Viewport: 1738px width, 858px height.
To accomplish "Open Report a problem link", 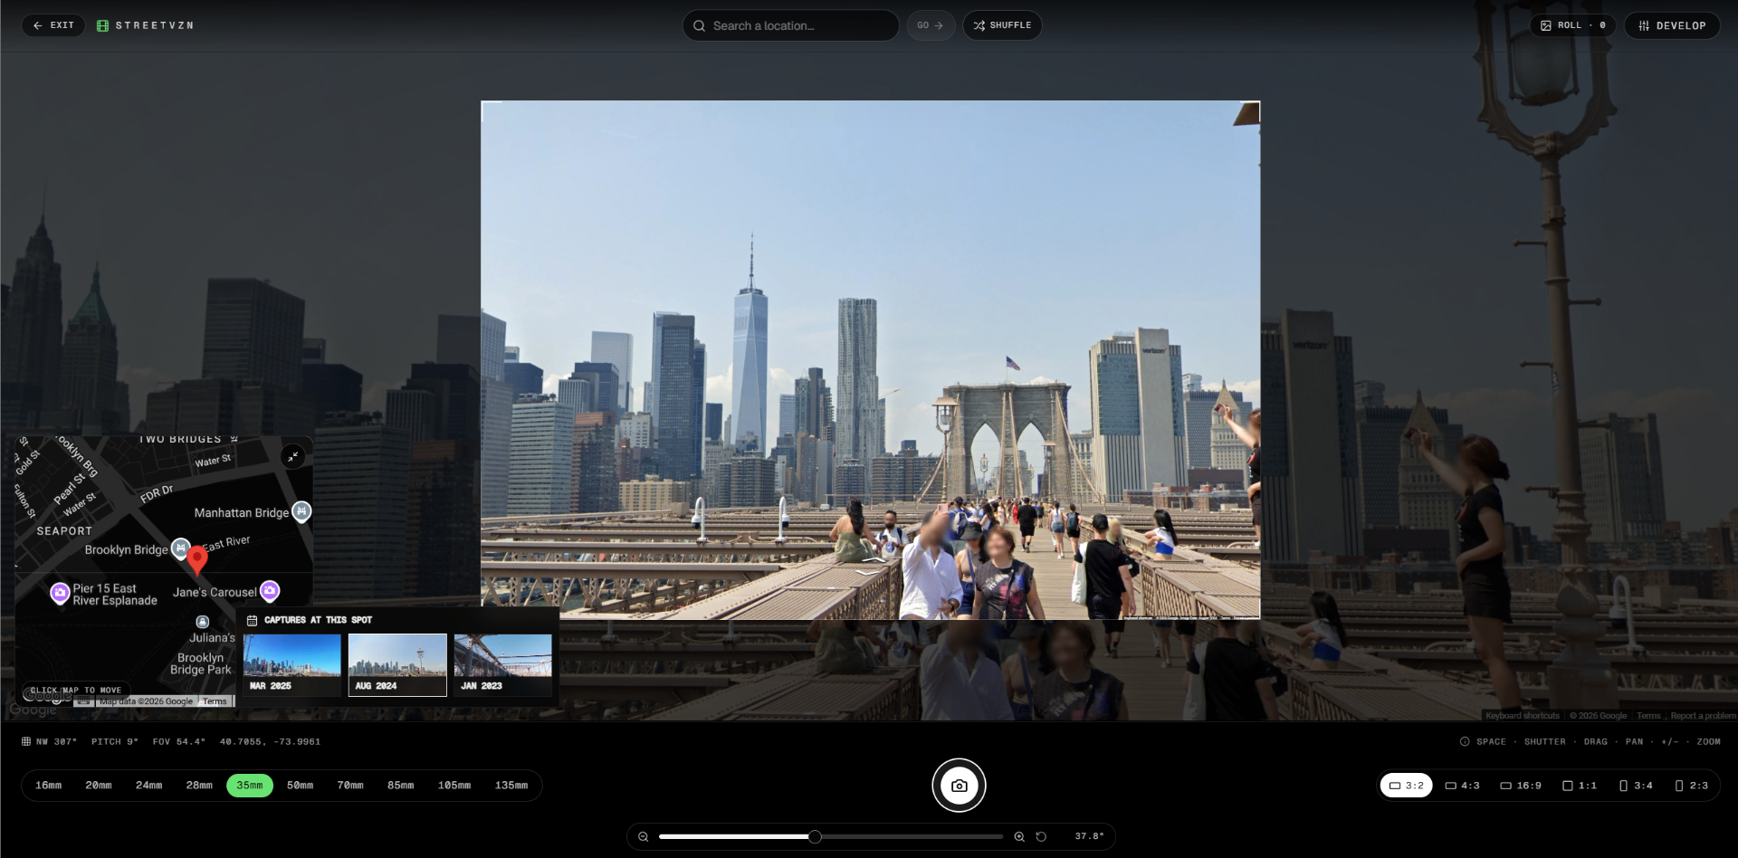I will click(1703, 716).
